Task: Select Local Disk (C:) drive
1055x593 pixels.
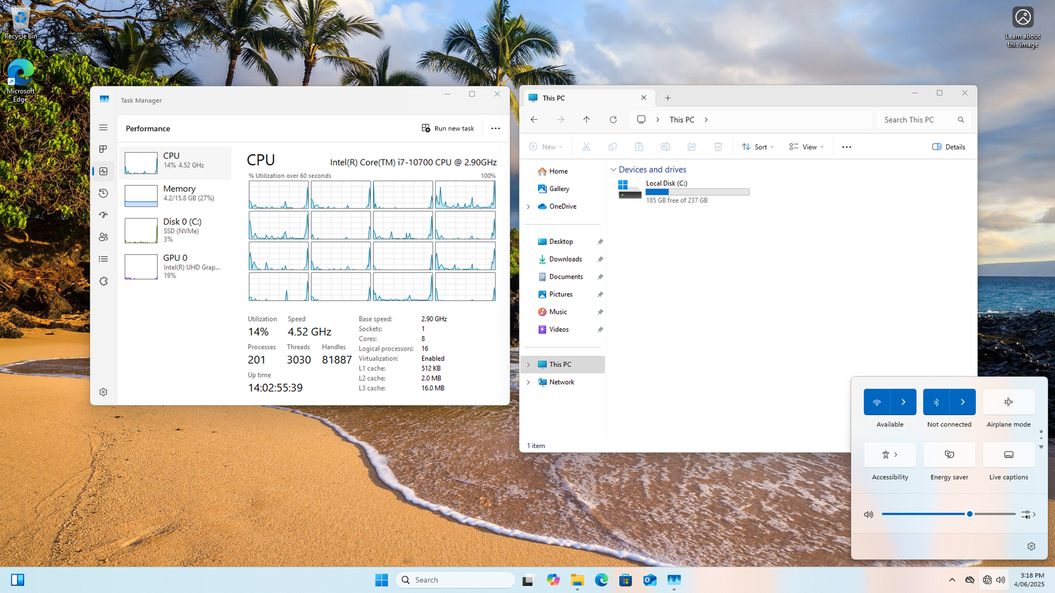Action: [x=683, y=191]
